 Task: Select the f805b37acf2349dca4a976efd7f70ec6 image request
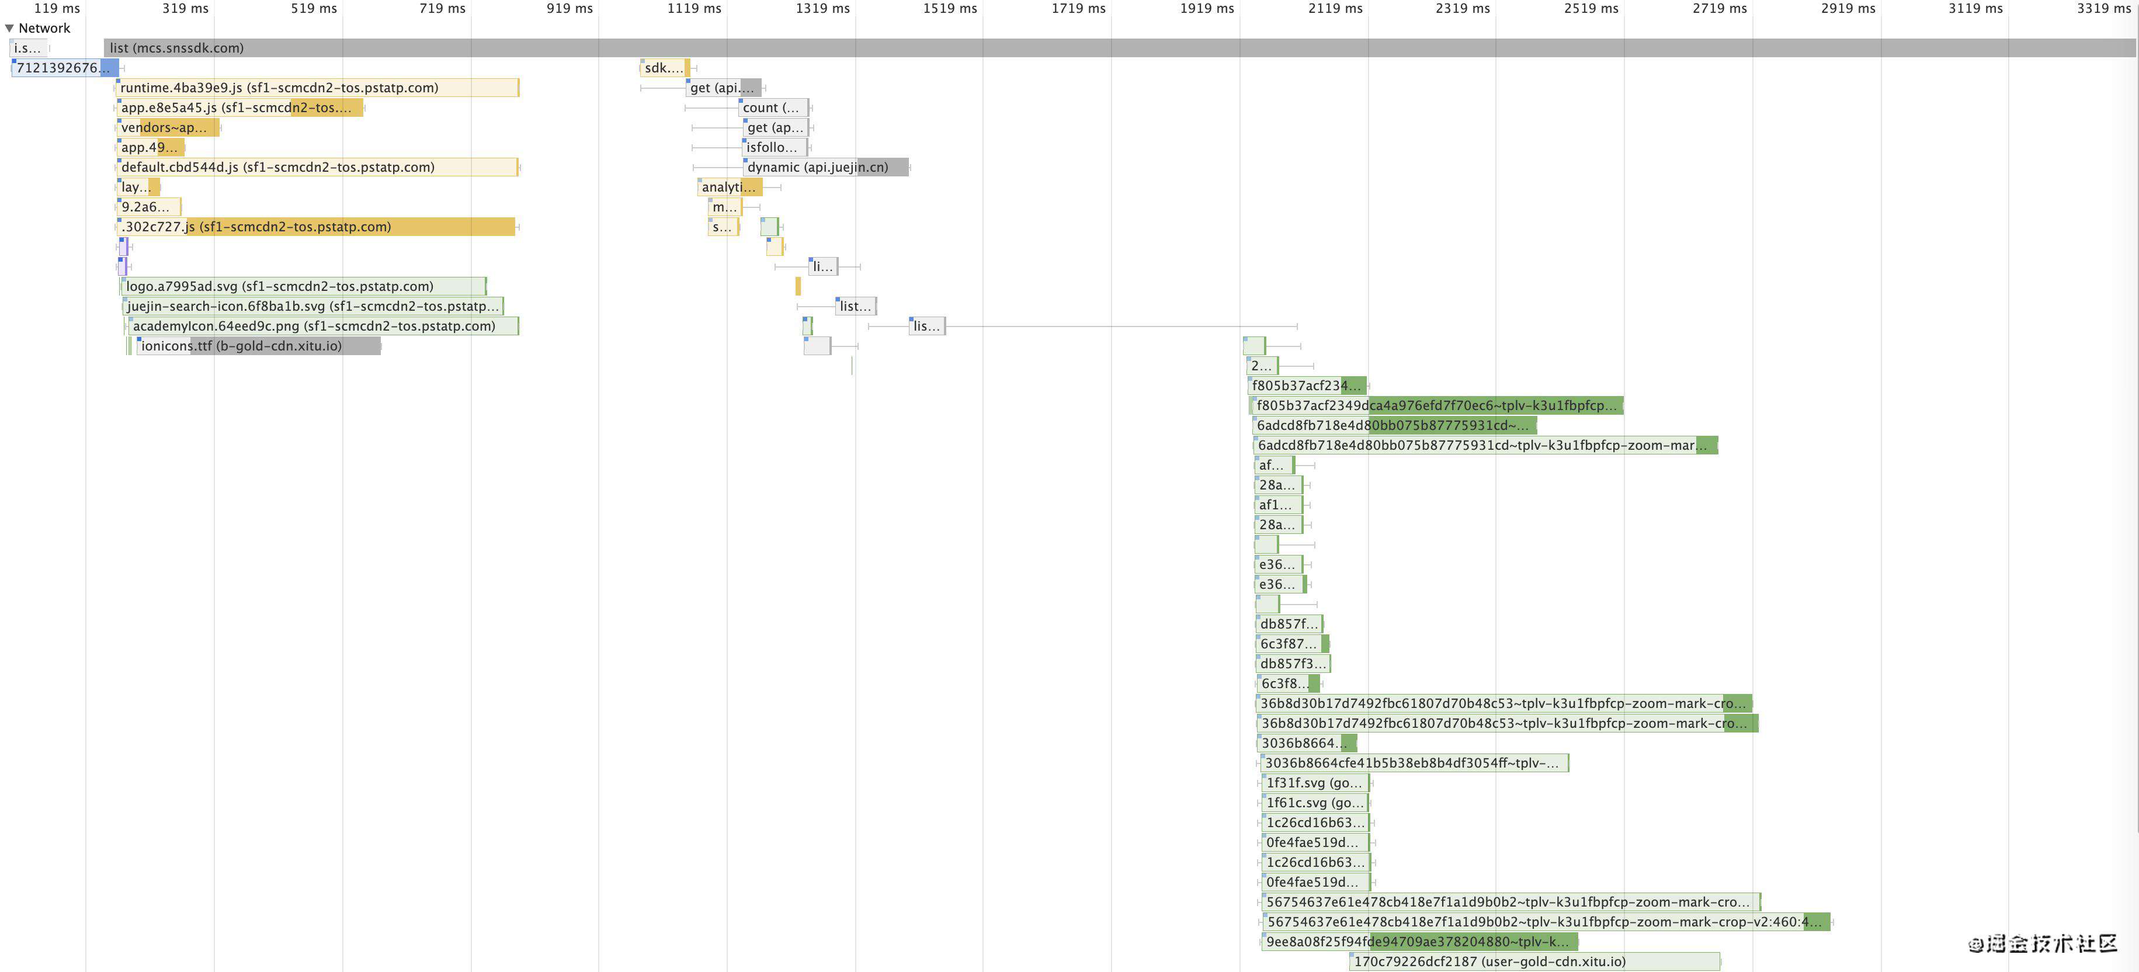[x=1436, y=406]
